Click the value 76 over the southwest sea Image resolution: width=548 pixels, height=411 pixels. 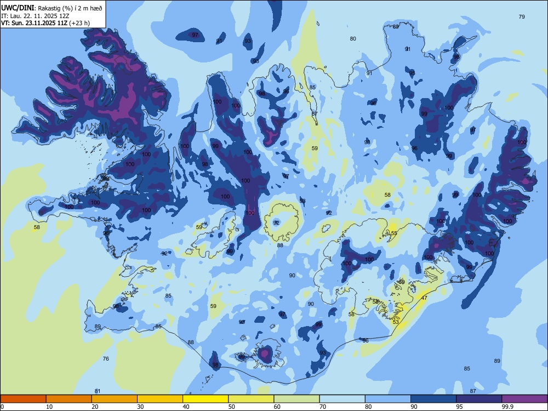click(x=106, y=358)
